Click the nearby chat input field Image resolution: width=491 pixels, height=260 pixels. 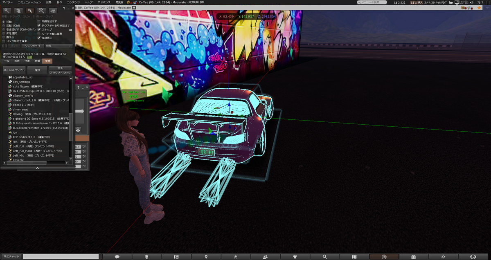(61, 257)
